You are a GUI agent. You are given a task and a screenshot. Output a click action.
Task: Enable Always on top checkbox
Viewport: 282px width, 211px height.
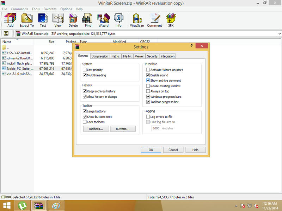tap(148, 91)
